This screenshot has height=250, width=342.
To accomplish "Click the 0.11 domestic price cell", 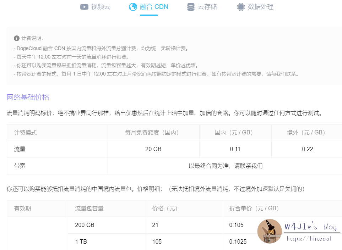I will 235,149.
